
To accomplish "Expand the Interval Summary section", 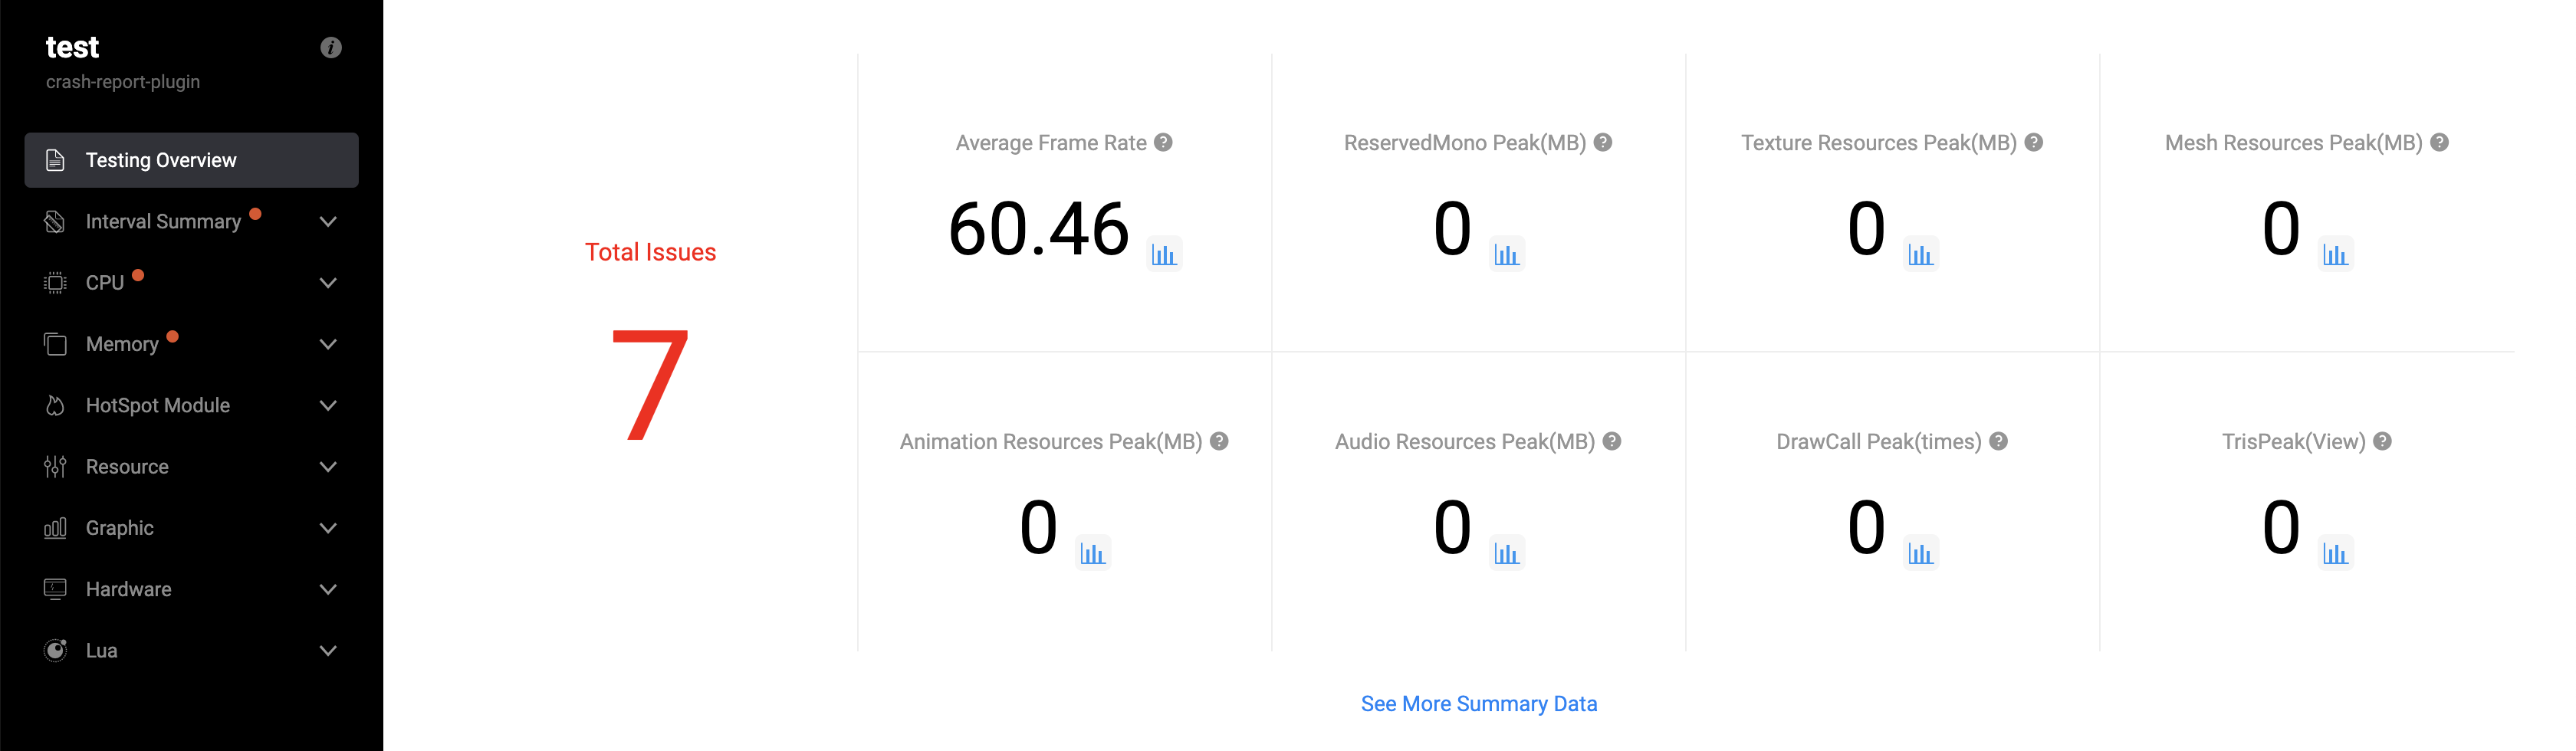I will pyautogui.click(x=328, y=222).
